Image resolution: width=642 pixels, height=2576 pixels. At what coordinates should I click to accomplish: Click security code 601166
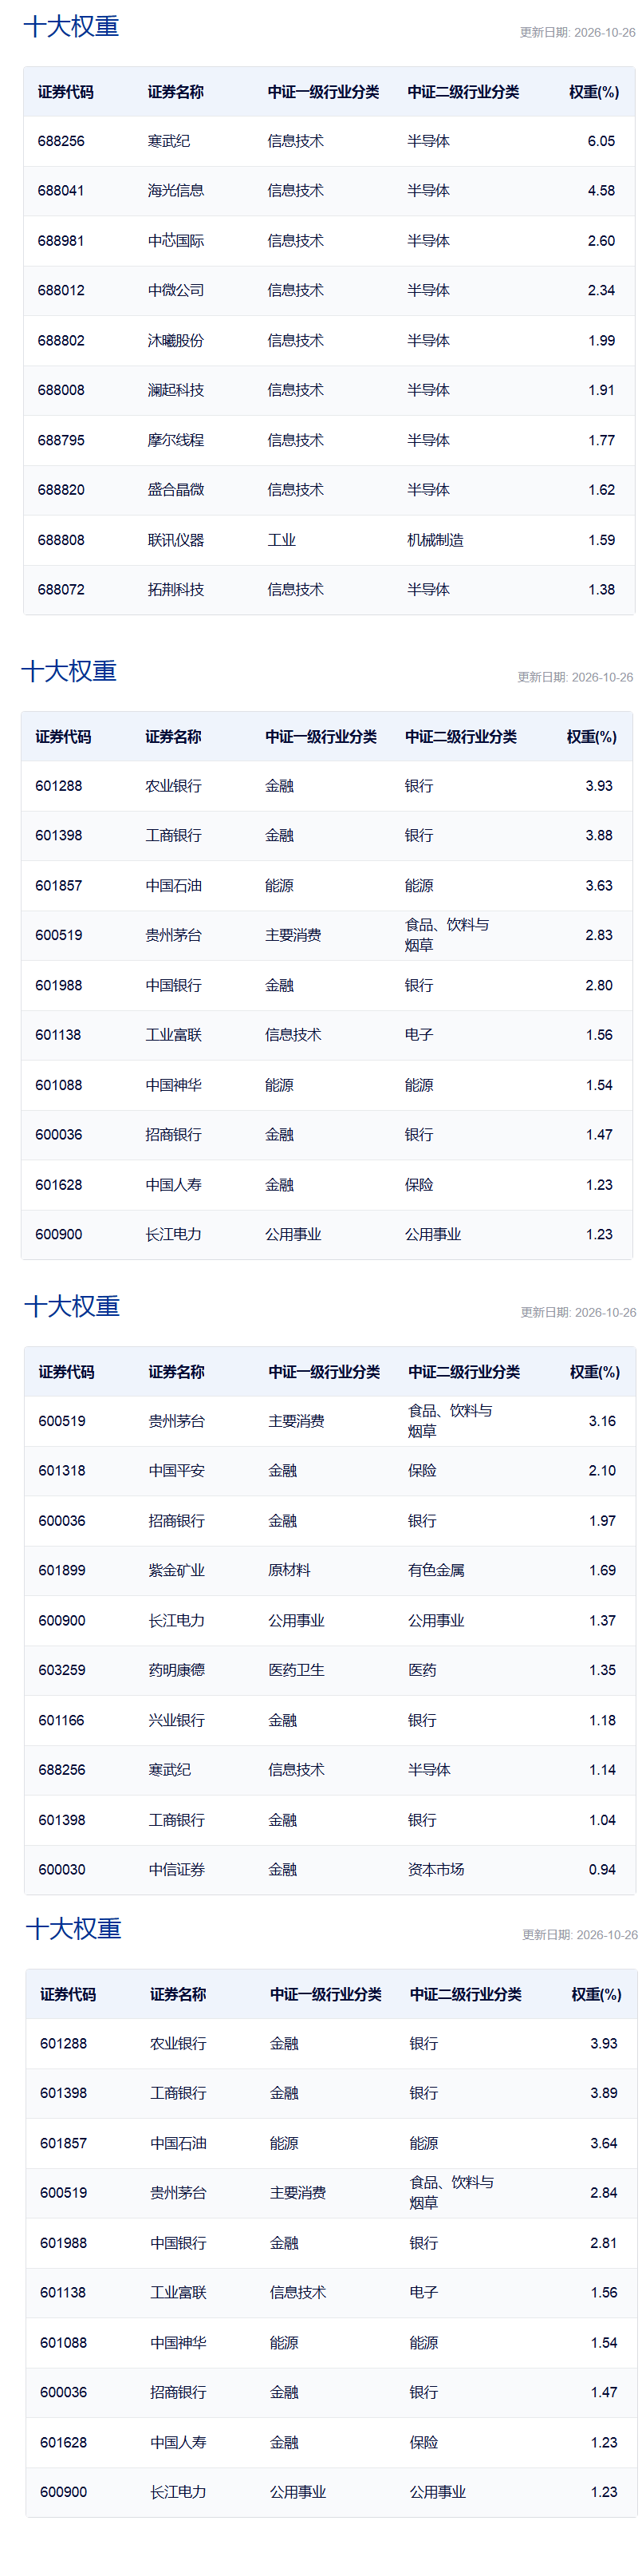[62, 1721]
